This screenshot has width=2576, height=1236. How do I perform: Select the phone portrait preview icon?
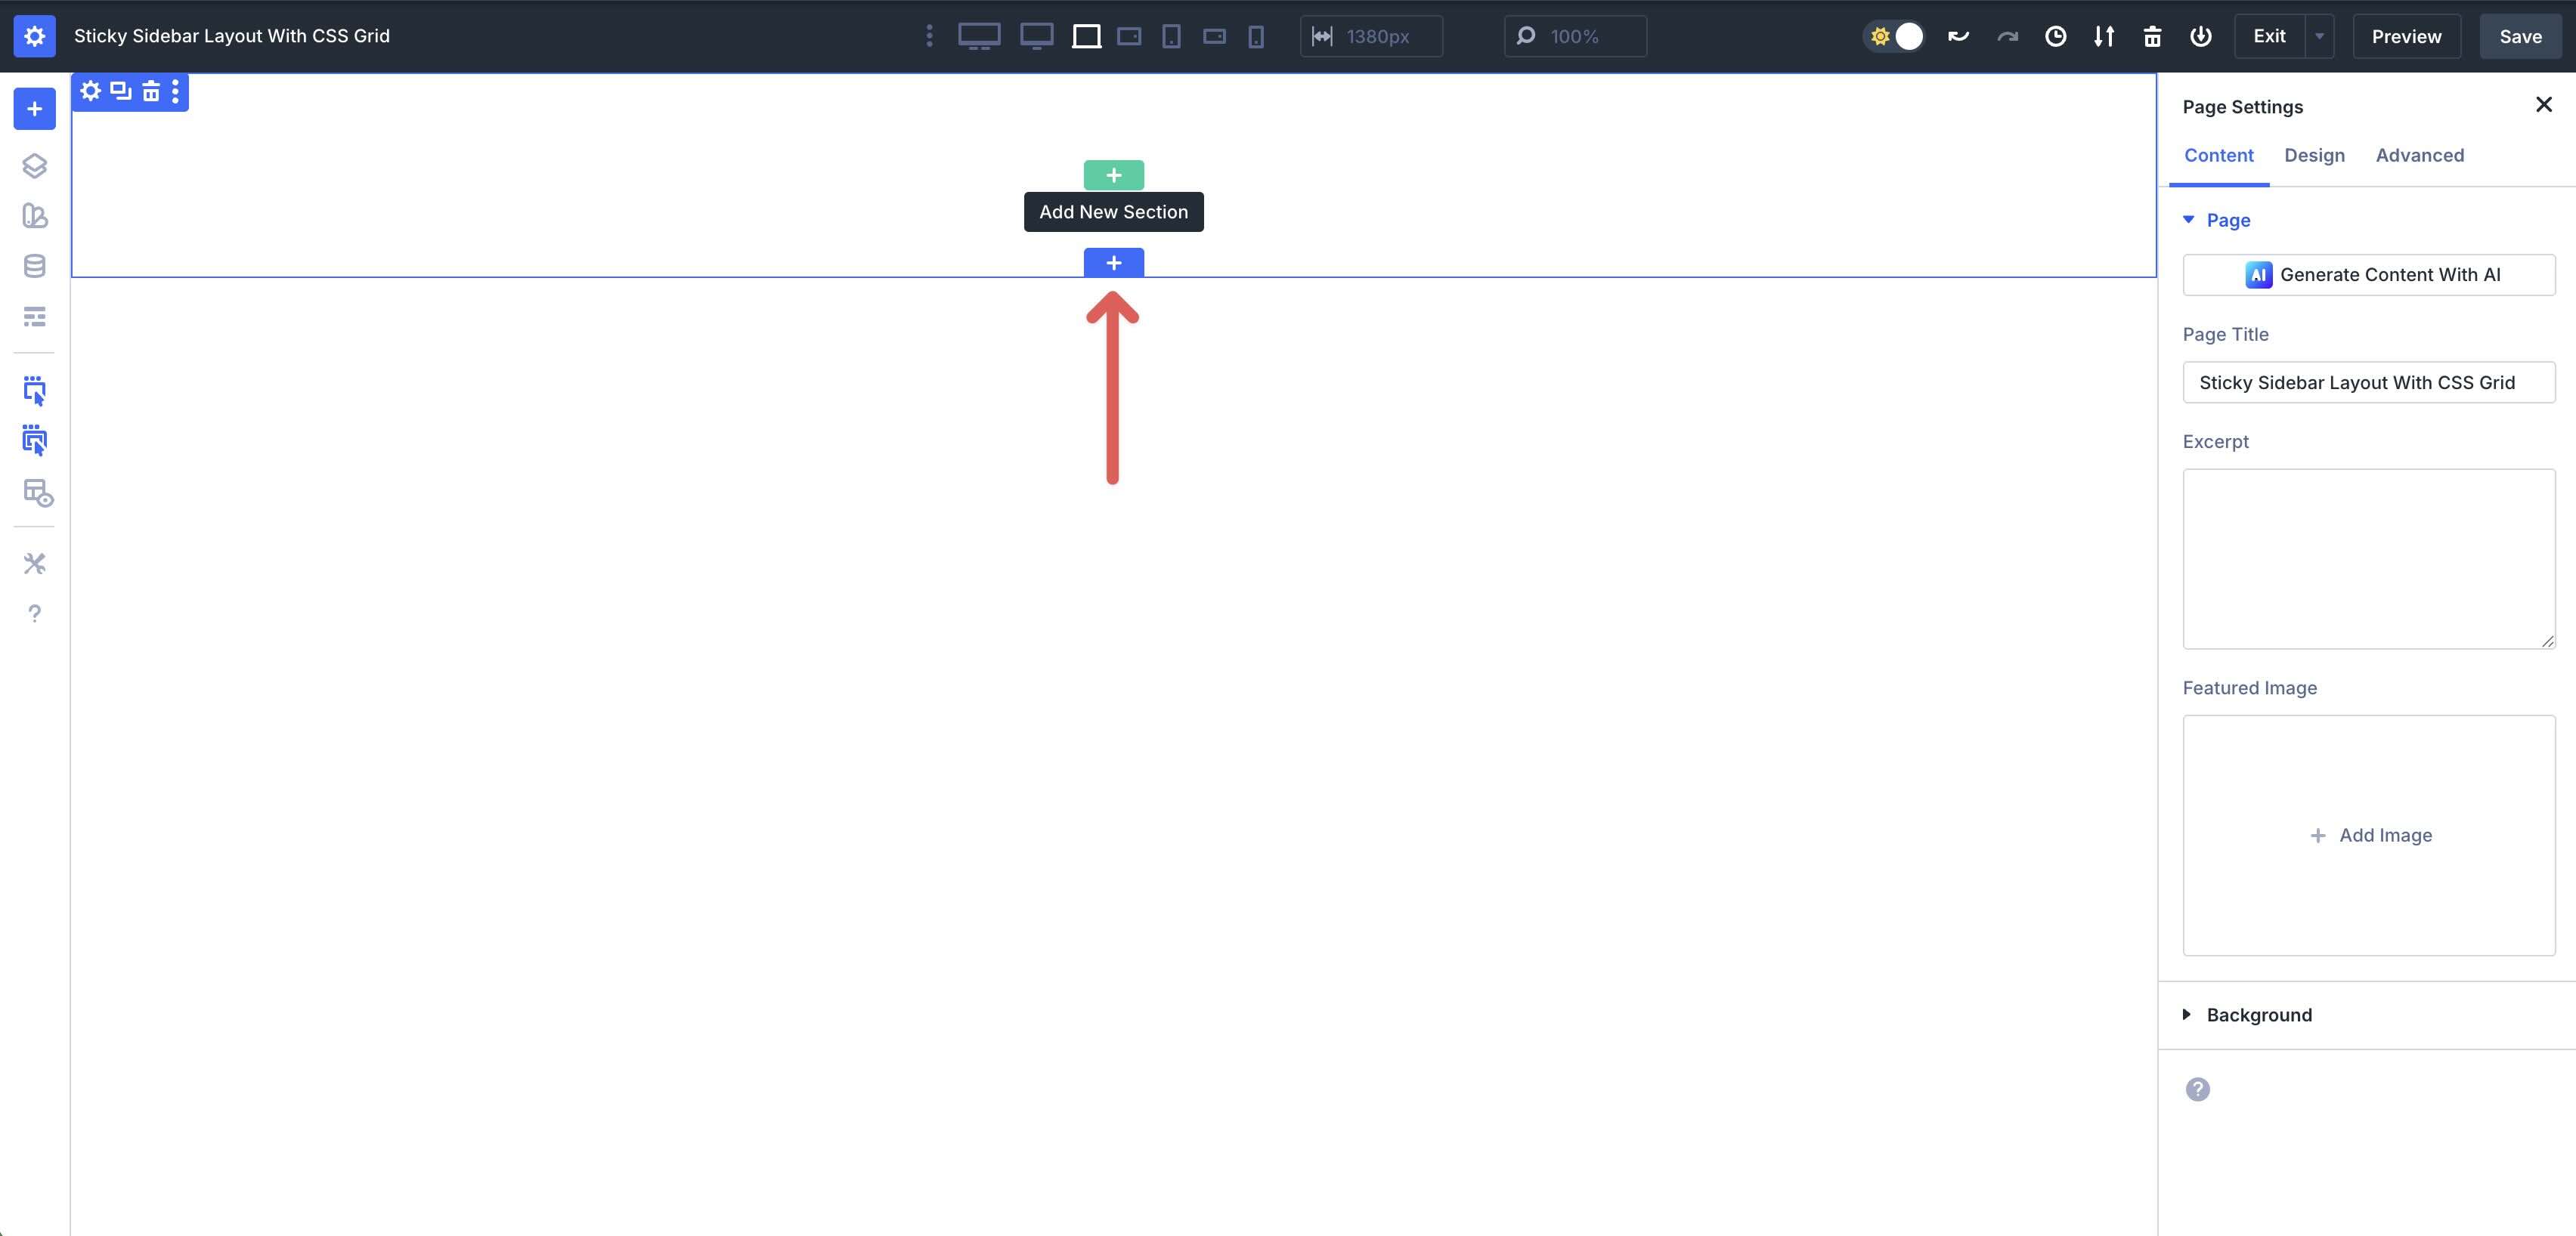pos(1256,36)
